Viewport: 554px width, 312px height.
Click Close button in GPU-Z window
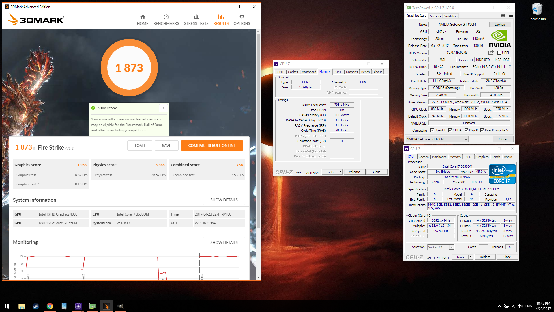(503, 139)
